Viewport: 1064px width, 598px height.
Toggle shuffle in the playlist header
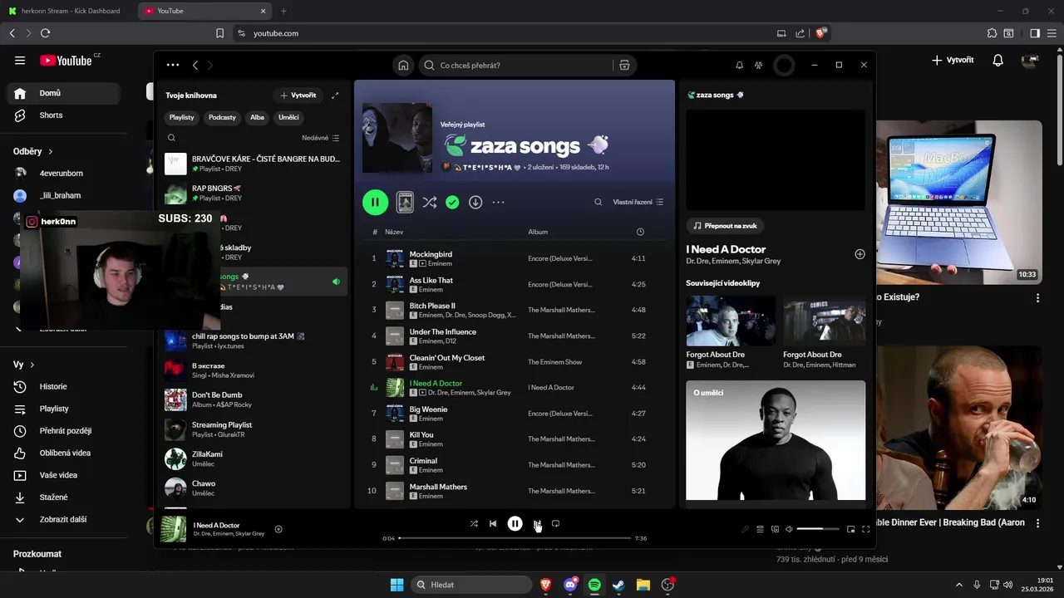click(429, 202)
